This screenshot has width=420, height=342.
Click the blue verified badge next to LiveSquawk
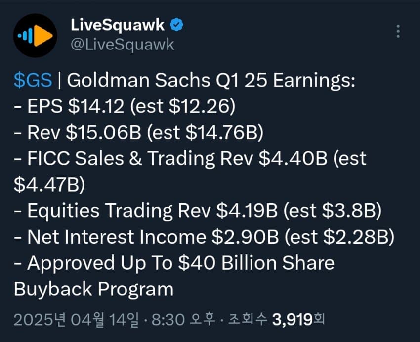coord(176,25)
